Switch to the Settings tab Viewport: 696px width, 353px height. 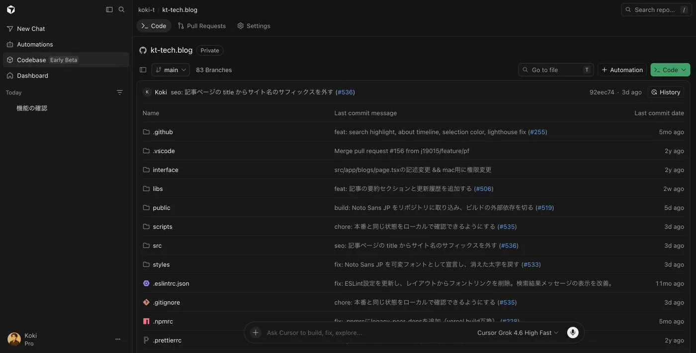[x=254, y=26]
